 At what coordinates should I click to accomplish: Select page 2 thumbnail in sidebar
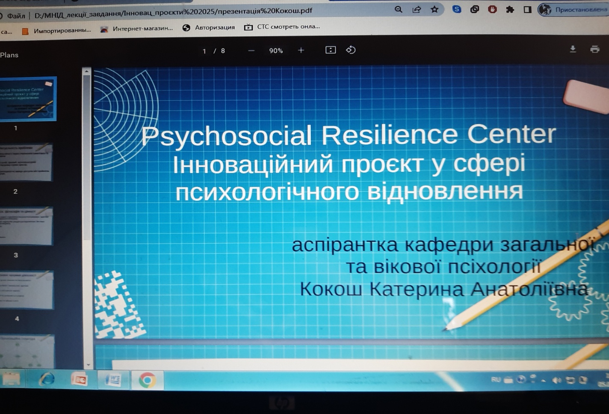26,163
